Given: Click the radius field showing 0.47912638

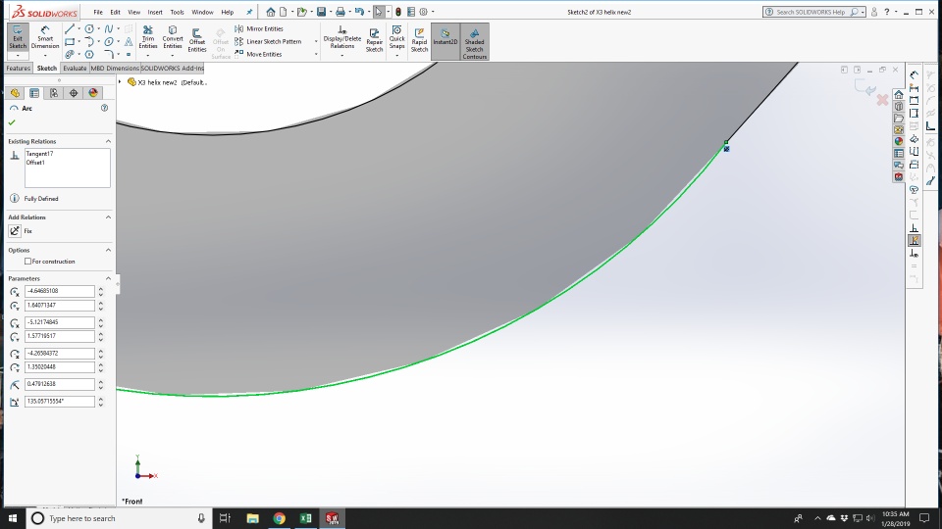Looking at the screenshot, I should click(x=60, y=384).
